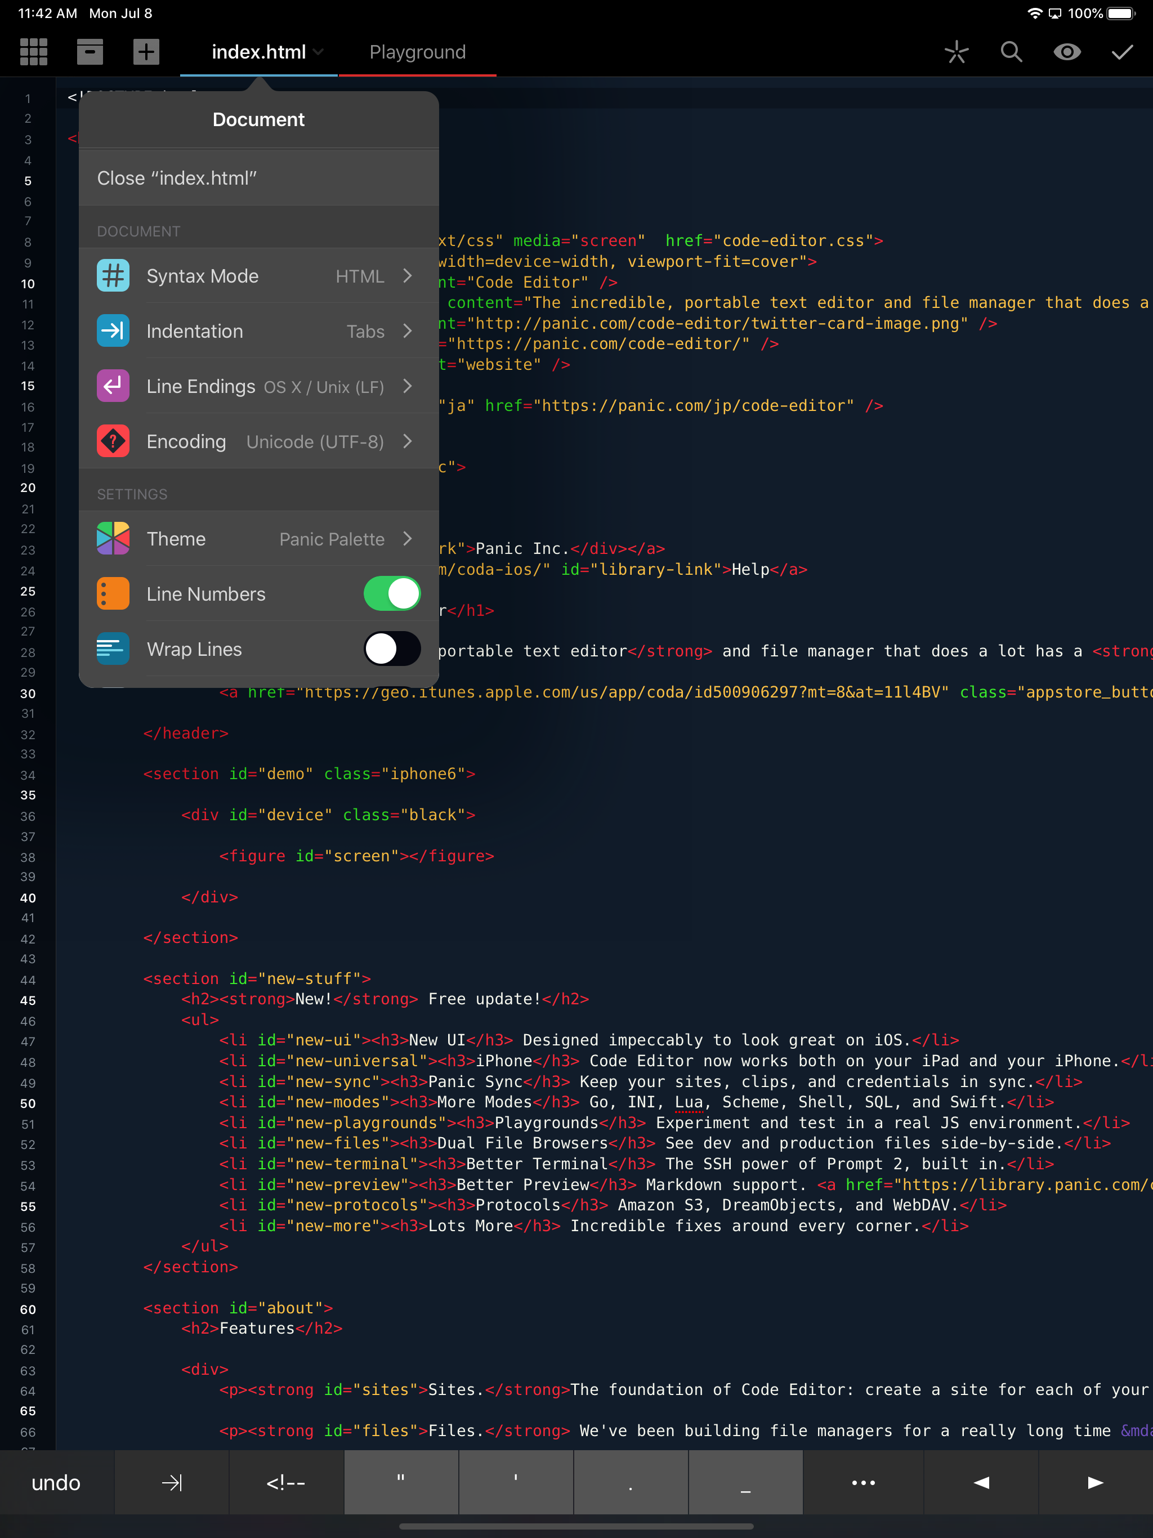
Task: Insert HTML comment with <!-- key
Action: [286, 1483]
